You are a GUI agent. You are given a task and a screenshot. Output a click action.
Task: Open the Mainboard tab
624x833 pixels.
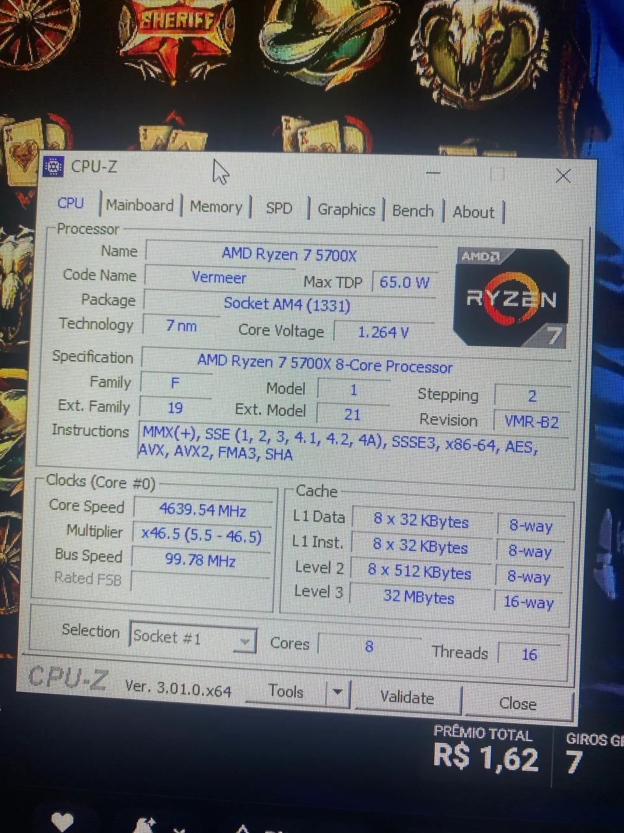[140, 206]
